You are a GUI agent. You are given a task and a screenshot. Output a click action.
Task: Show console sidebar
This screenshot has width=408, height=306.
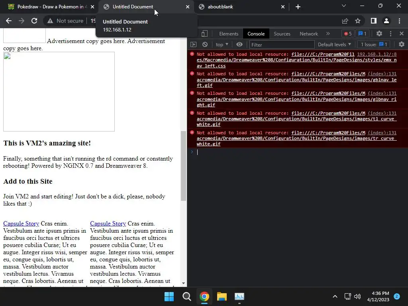tap(193, 45)
